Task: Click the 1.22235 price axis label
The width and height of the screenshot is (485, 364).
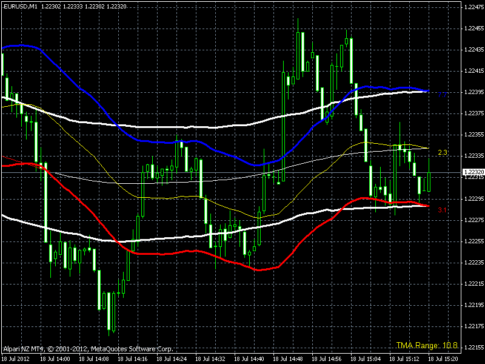Action: point(474,263)
